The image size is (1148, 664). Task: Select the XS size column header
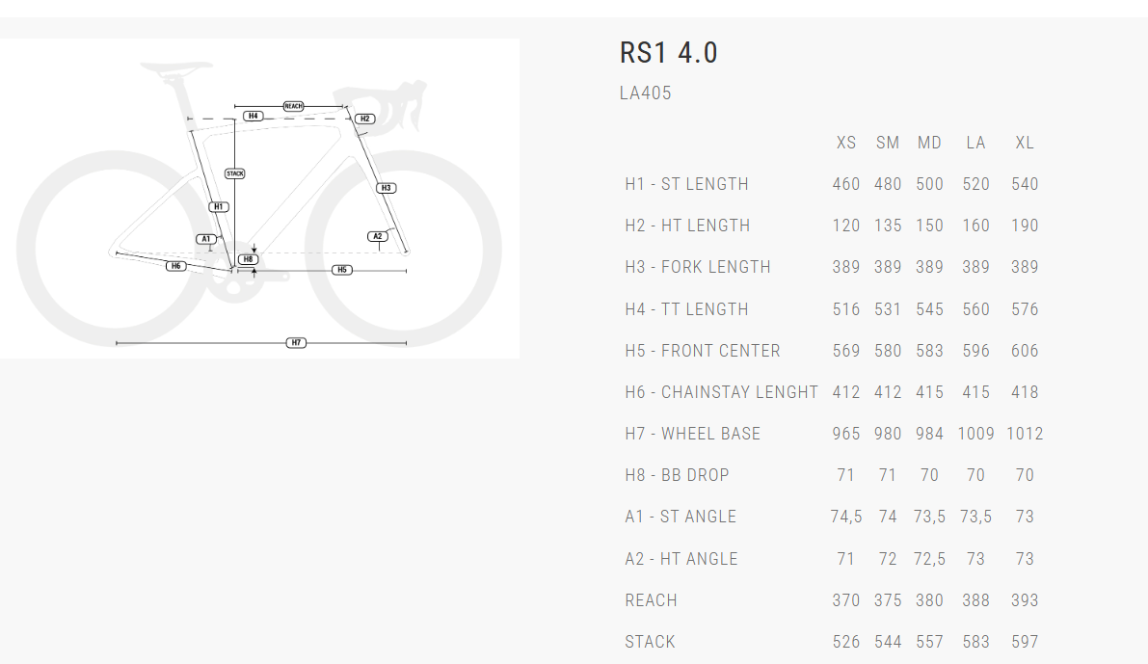(x=846, y=143)
